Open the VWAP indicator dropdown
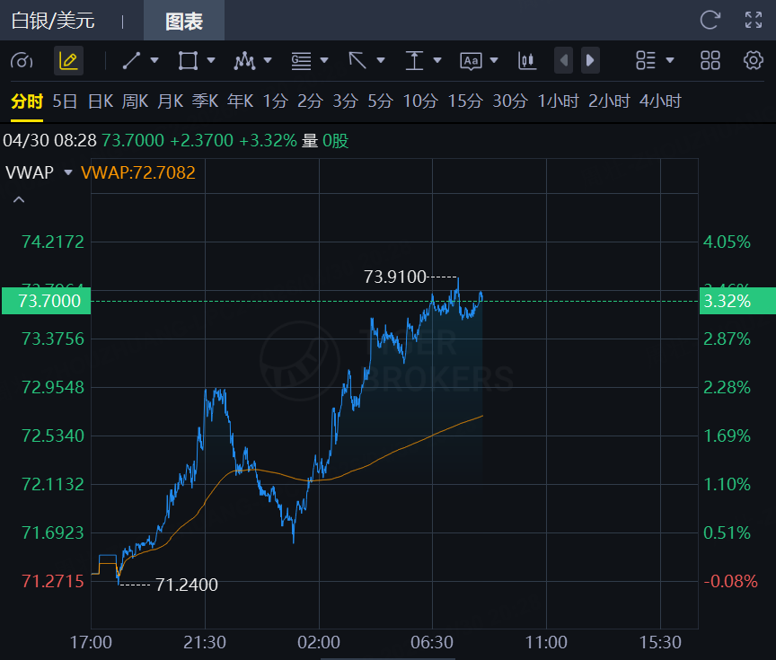The width and height of the screenshot is (776, 660). point(68,172)
